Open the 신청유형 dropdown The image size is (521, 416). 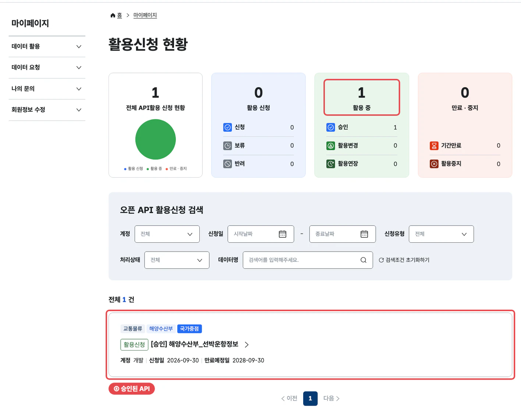[441, 234]
